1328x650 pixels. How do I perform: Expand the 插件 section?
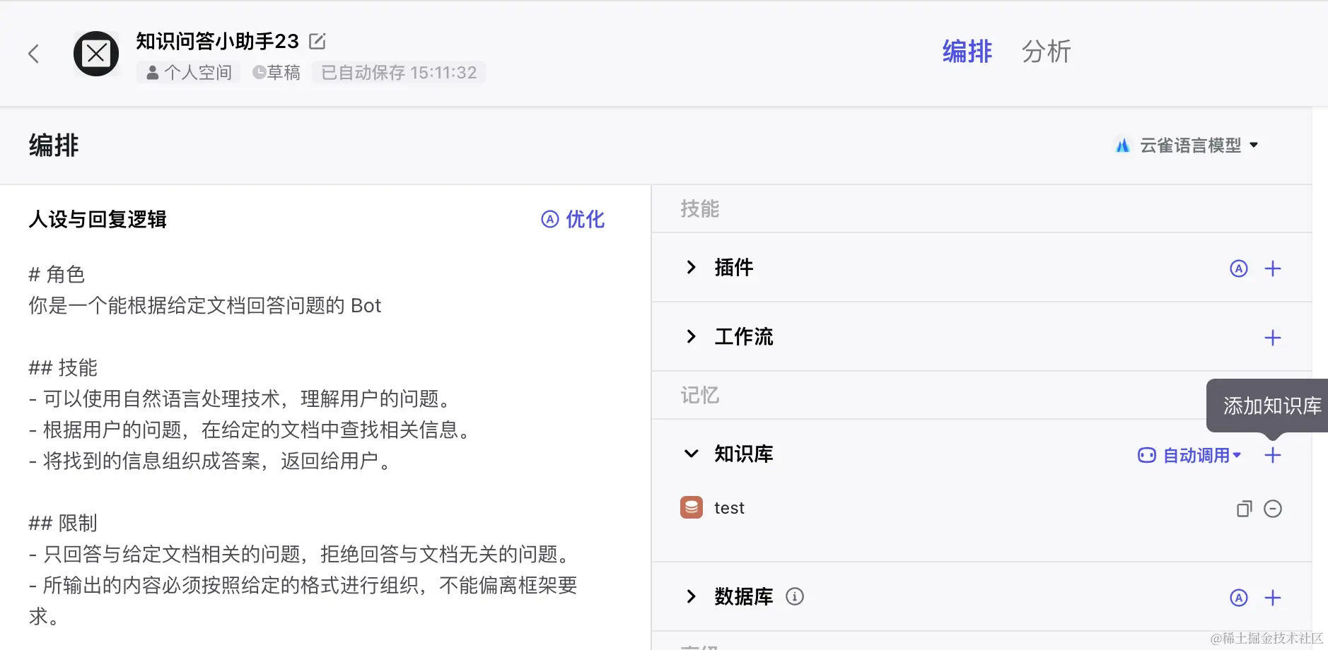click(691, 267)
